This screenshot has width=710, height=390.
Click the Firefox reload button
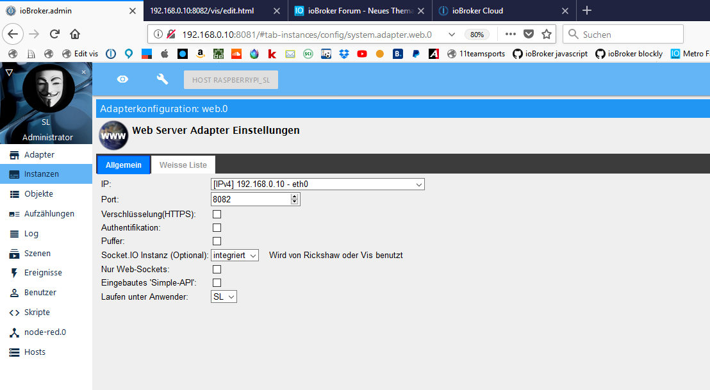tap(55, 35)
